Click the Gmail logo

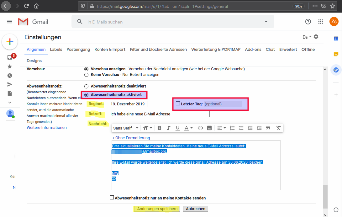click(33, 22)
